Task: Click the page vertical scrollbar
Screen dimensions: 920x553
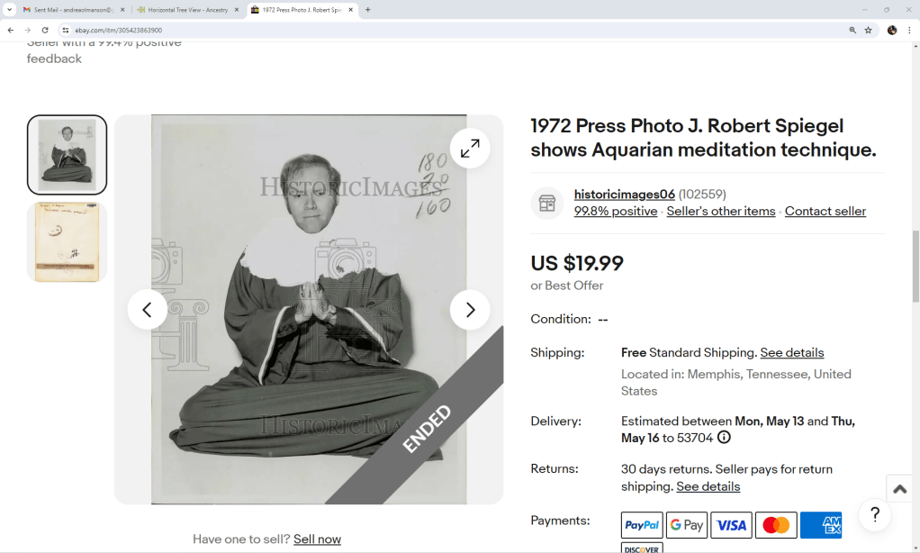Action: pyautogui.click(x=915, y=270)
